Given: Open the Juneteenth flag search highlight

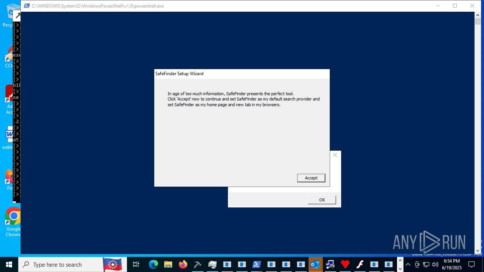Looking at the screenshot, I should [113, 264].
